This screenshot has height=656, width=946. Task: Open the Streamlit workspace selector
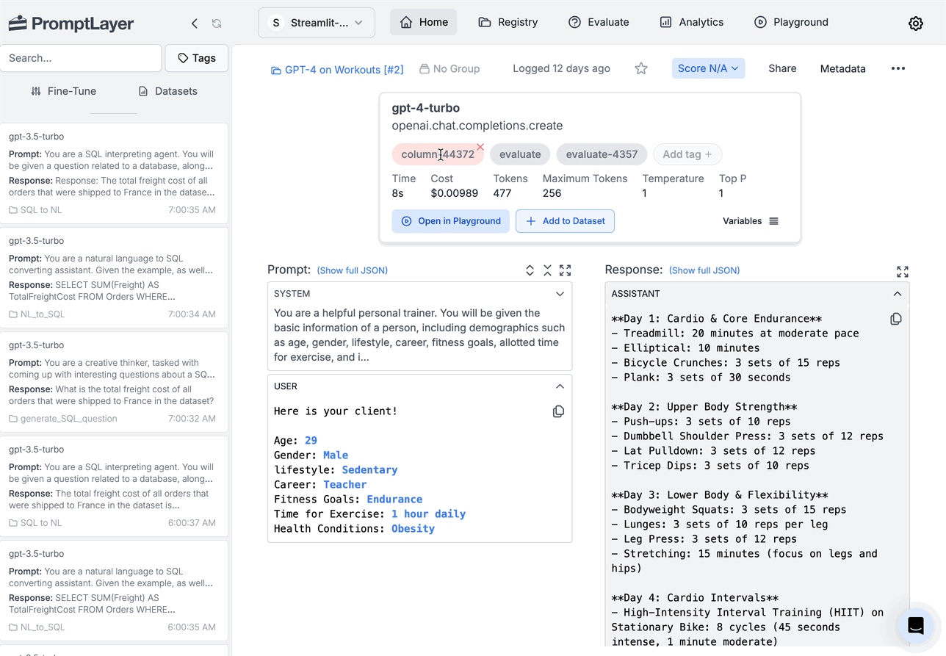point(317,23)
